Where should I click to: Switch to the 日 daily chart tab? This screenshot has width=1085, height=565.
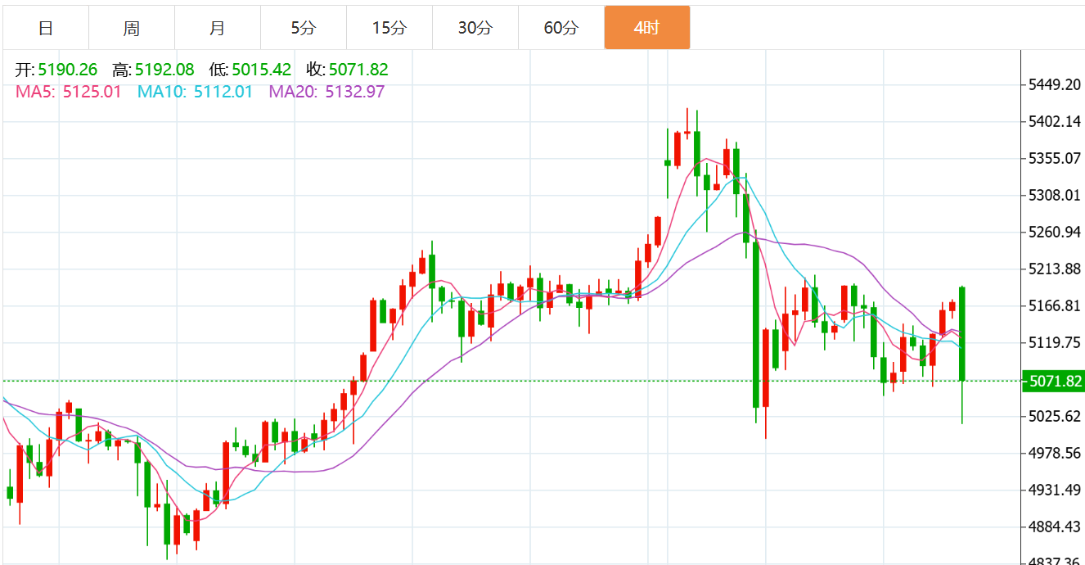click(x=46, y=28)
